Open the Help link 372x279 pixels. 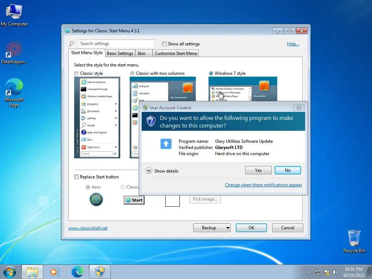(293, 44)
